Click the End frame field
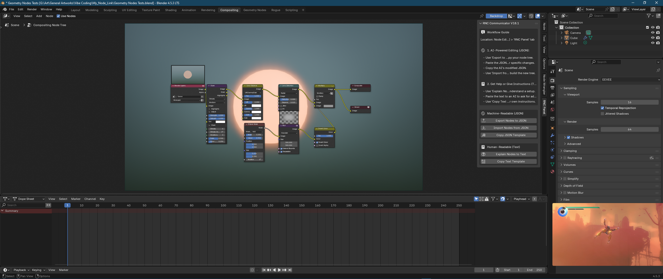This screenshot has height=279, width=663. point(534,270)
